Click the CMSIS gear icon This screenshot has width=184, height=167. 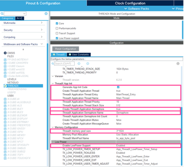point(5,53)
